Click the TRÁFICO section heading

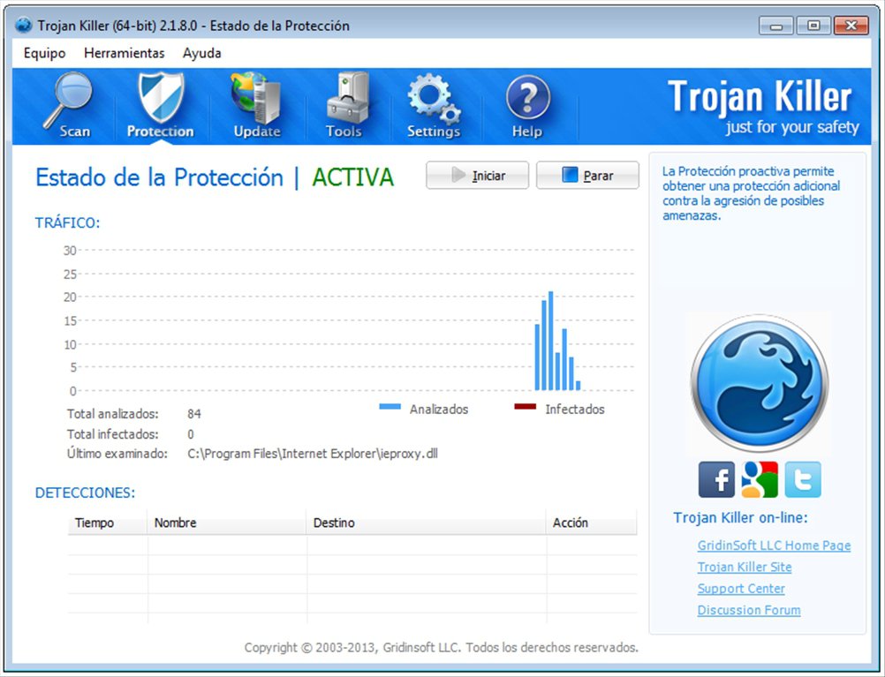(67, 222)
